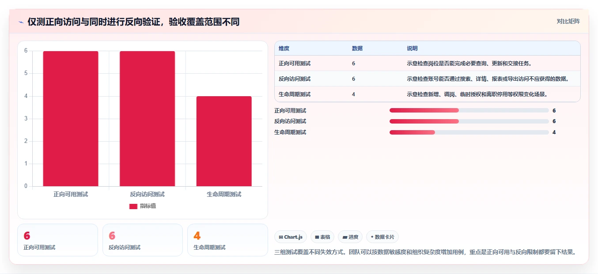Image resolution: width=598 pixels, height=274 pixels.
Task: Click the 正向可用测试 bar in the chart
Action: click(x=71, y=119)
